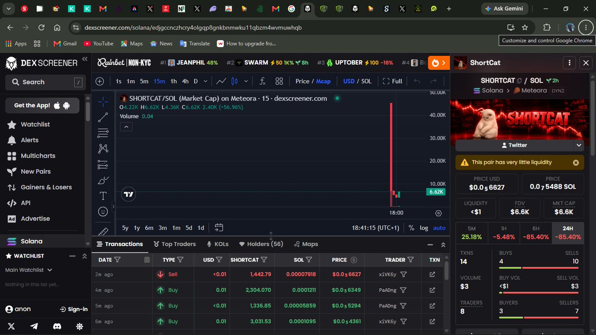Expand transactions panel with double chevron
The height and width of the screenshot is (335, 596).
tap(443, 245)
